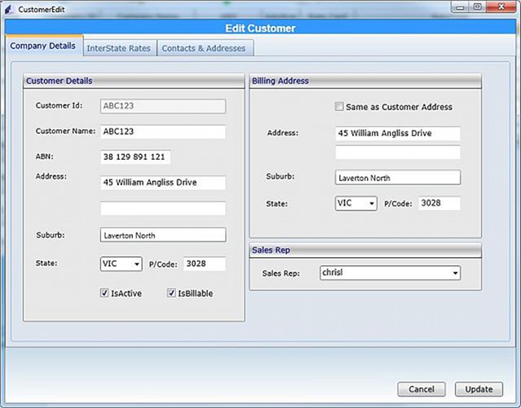Image resolution: width=521 pixels, height=408 pixels.
Task: Open the Customer Details State dropdown
Action: (x=121, y=264)
